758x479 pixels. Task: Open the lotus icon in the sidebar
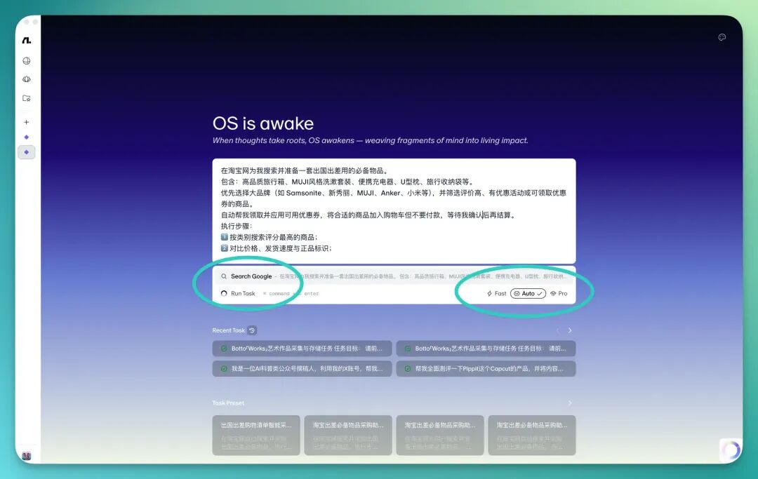(x=27, y=79)
